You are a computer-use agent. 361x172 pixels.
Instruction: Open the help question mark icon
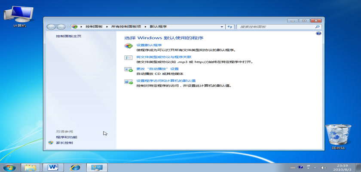pos(318,34)
